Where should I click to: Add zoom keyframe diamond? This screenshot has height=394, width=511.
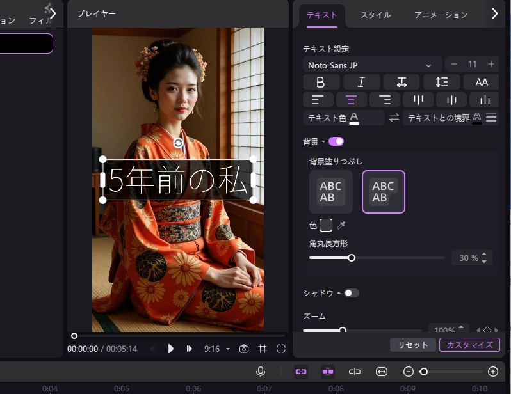487,329
